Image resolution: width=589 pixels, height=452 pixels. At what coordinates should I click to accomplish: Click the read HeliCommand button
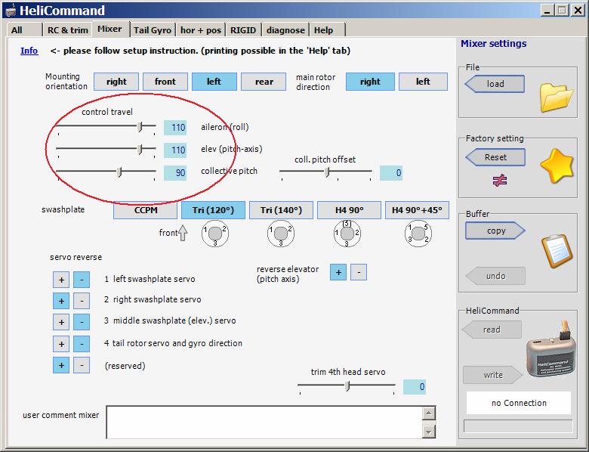point(492,330)
